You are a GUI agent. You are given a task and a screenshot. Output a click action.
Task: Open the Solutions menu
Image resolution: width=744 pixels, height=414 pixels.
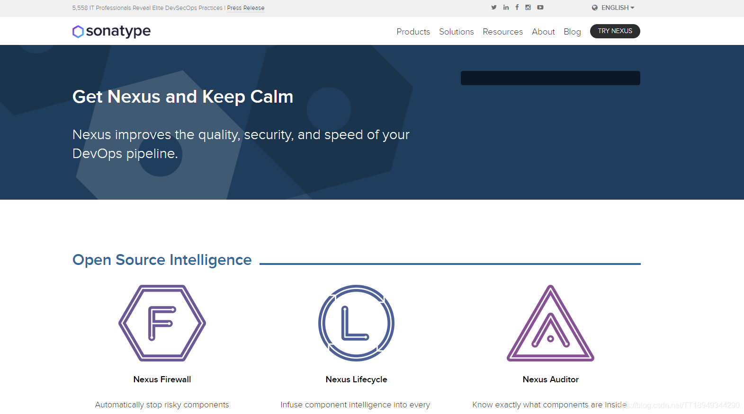pyautogui.click(x=457, y=32)
